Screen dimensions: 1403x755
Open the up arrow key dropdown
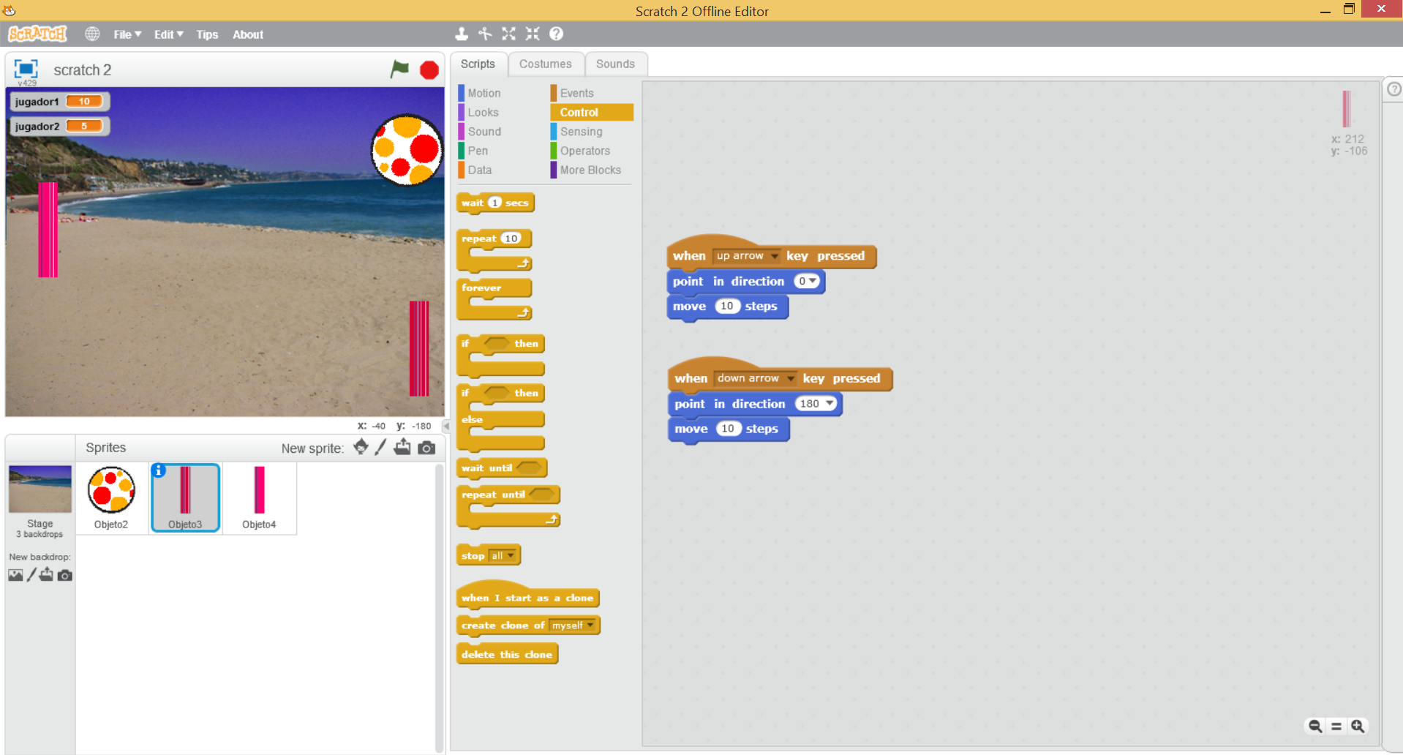pyautogui.click(x=774, y=256)
